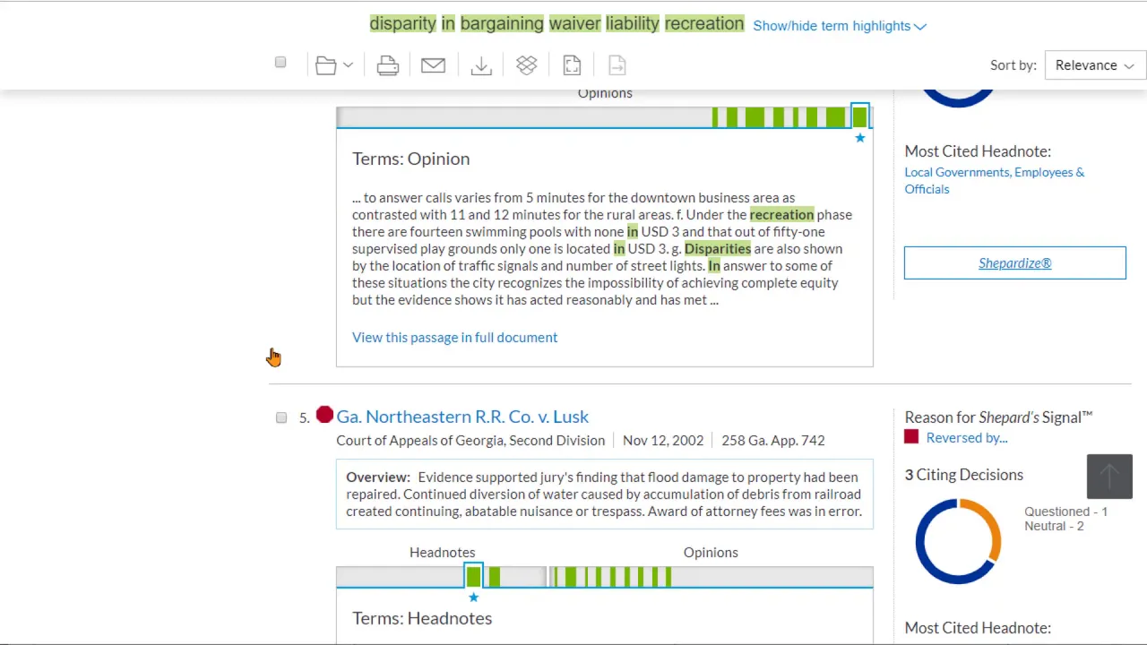Click the Shepardize® button
1147x645 pixels.
1015,263
